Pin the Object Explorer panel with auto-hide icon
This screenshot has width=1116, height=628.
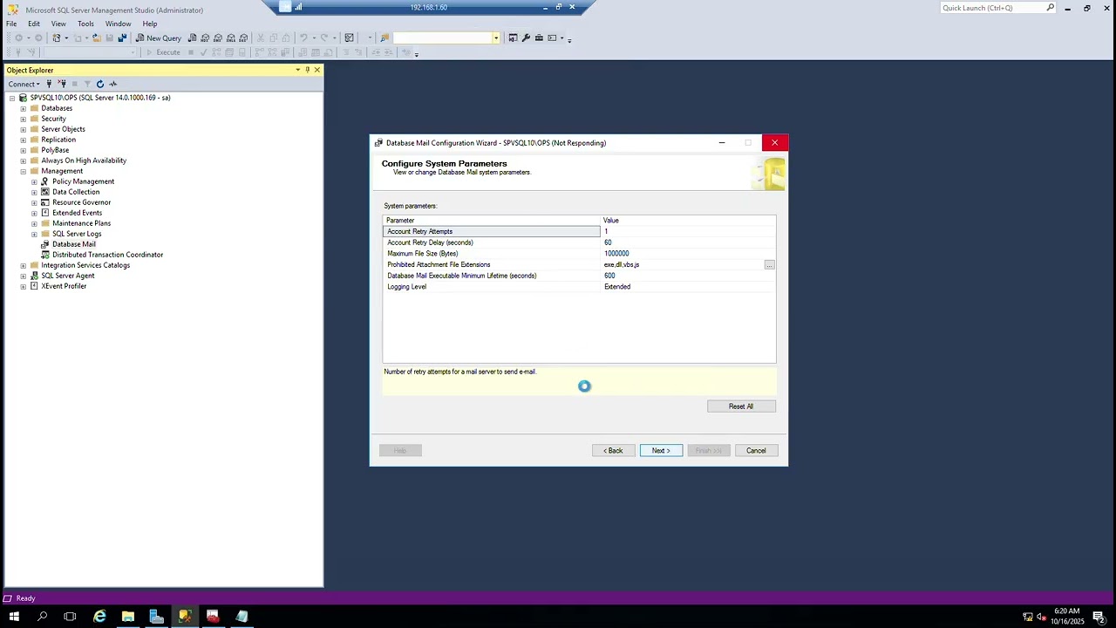tap(307, 70)
